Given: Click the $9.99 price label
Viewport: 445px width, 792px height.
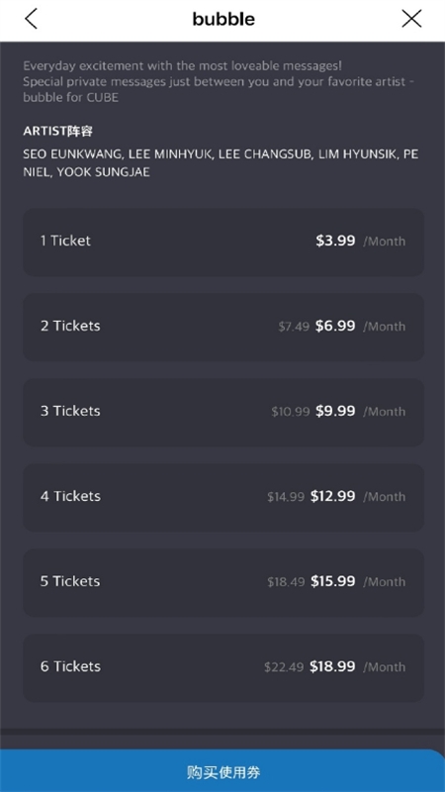Looking at the screenshot, I should [x=335, y=411].
